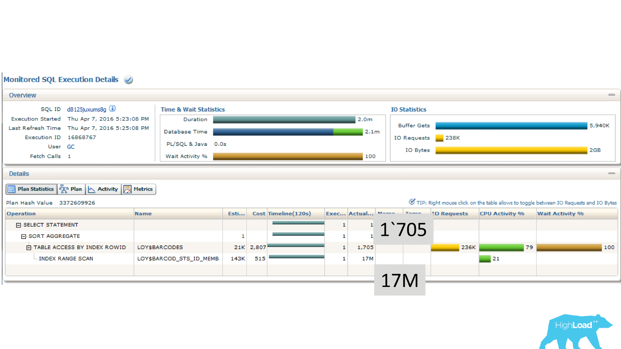The width and height of the screenshot is (621, 349).
Task: Click the Execution ID value 16868767
Action: (82, 137)
